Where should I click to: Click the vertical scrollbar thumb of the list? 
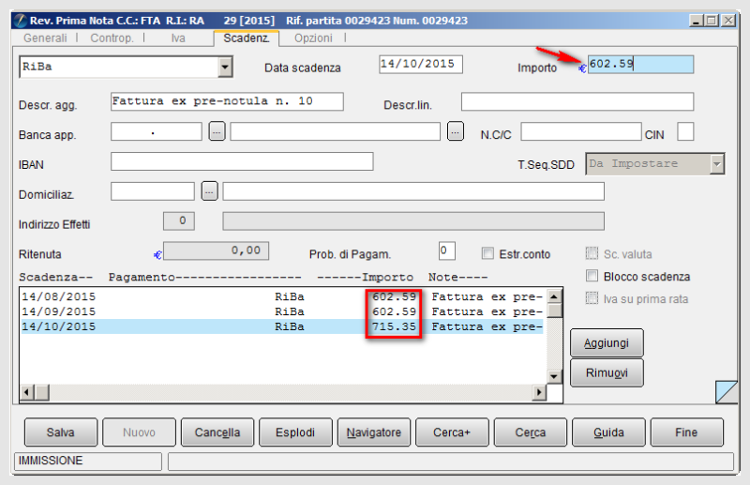click(x=554, y=311)
